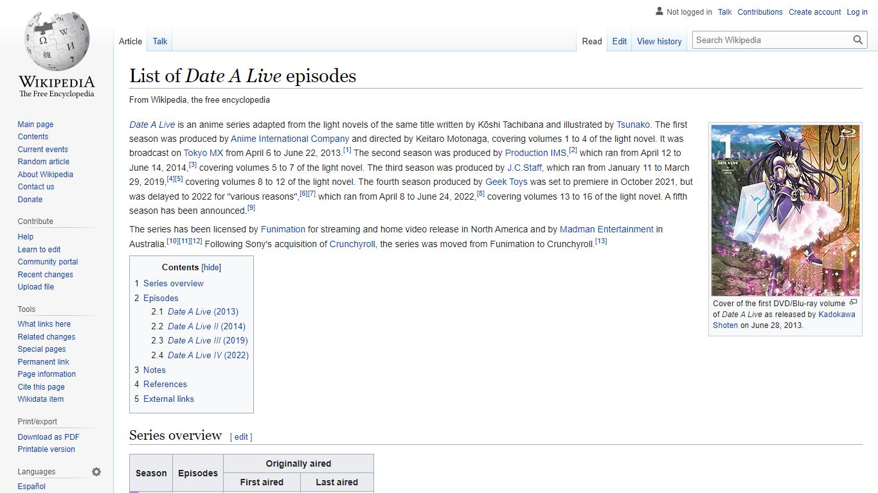Open Madman Entertainment link

pyautogui.click(x=606, y=229)
